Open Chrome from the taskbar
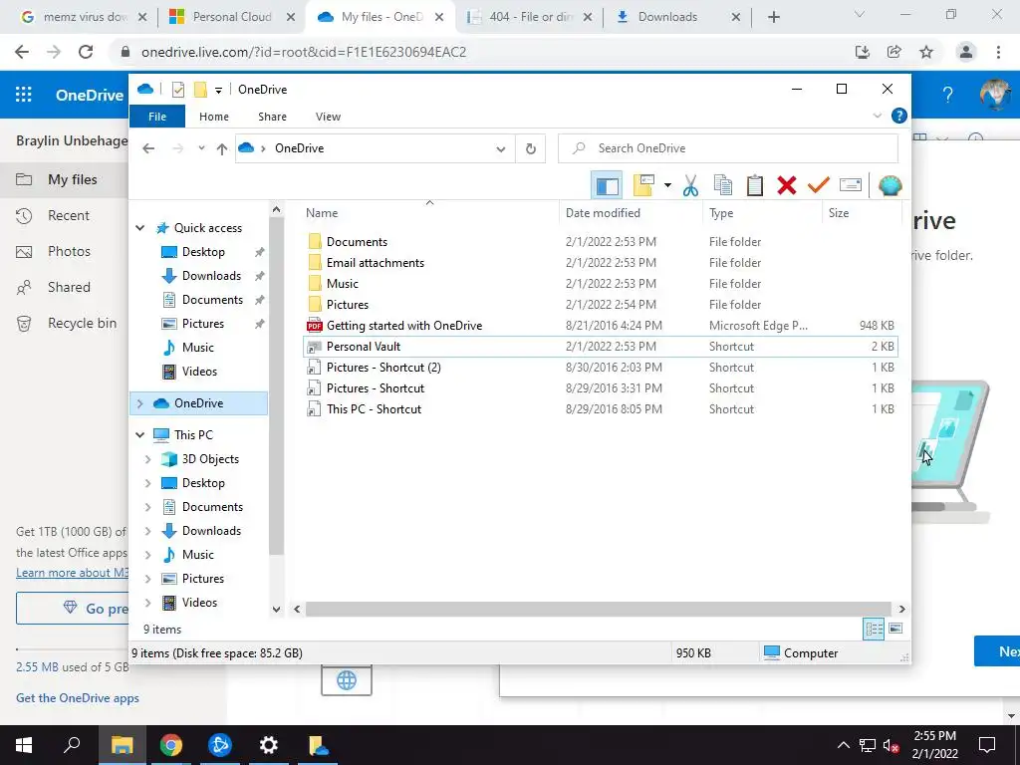This screenshot has width=1020, height=765. coord(171,745)
